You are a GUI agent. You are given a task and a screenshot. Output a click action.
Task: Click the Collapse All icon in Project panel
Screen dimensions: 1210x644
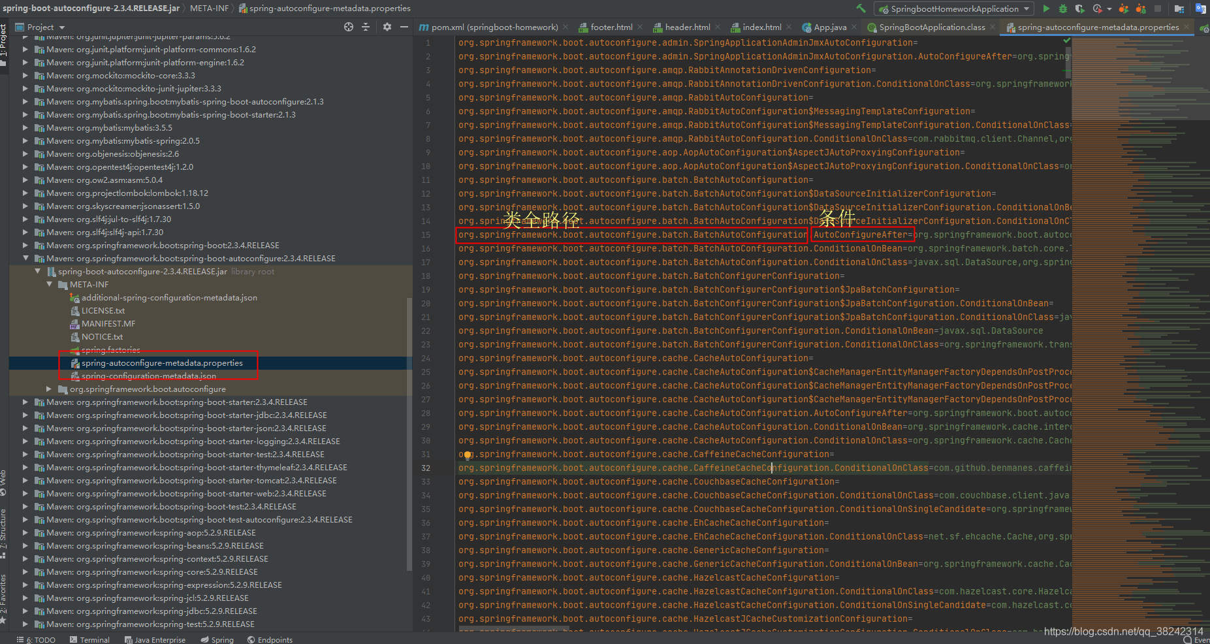366,27
